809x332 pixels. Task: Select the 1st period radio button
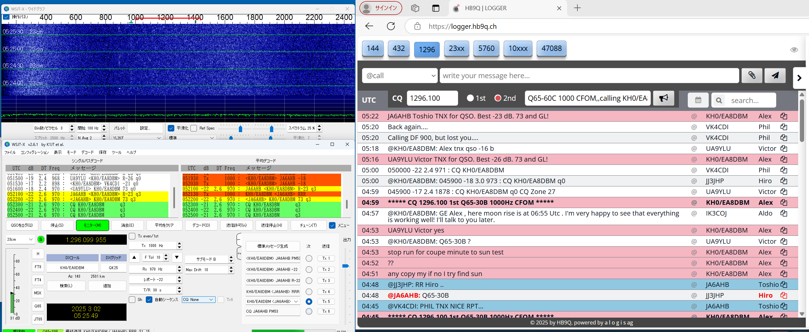(470, 98)
